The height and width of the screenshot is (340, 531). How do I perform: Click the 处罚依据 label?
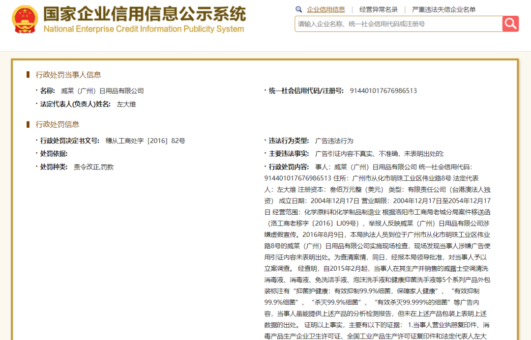click(54, 154)
